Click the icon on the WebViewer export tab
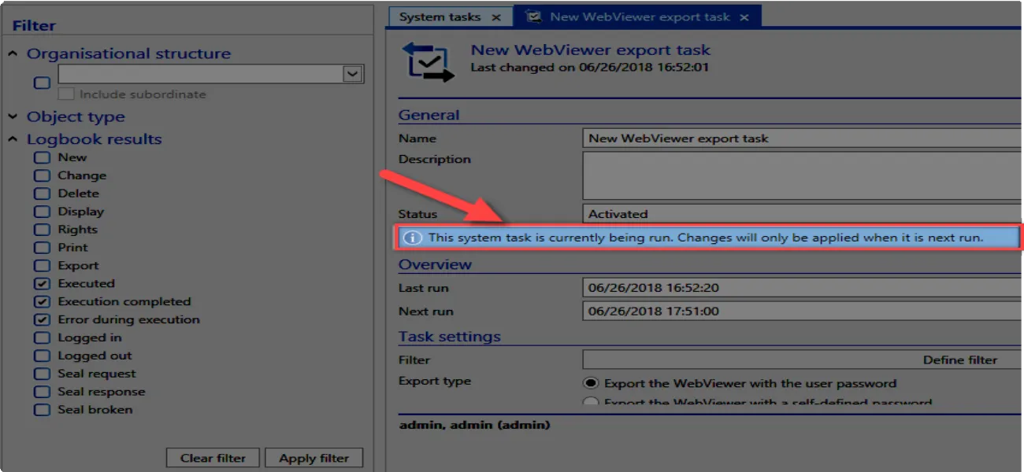This screenshot has height=472, width=1024. [x=533, y=17]
